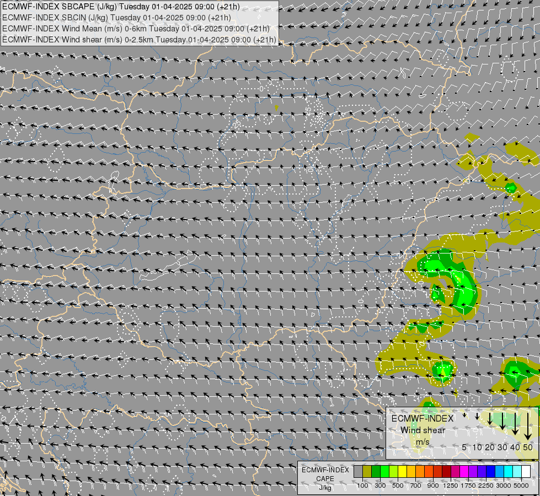Click the 'Wind shear' legend label
540x496 pixels.
[423, 430]
